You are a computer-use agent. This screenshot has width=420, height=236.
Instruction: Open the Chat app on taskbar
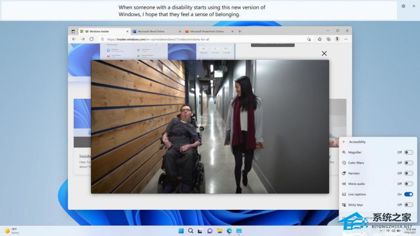pyautogui.click(x=209, y=231)
